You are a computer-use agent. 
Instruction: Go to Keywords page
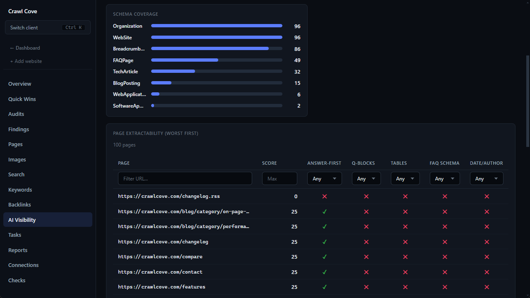pos(48,190)
